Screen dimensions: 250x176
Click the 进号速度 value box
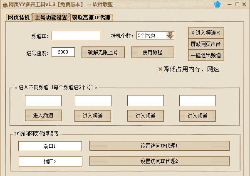pyautogui.click(x=63, y=52)
